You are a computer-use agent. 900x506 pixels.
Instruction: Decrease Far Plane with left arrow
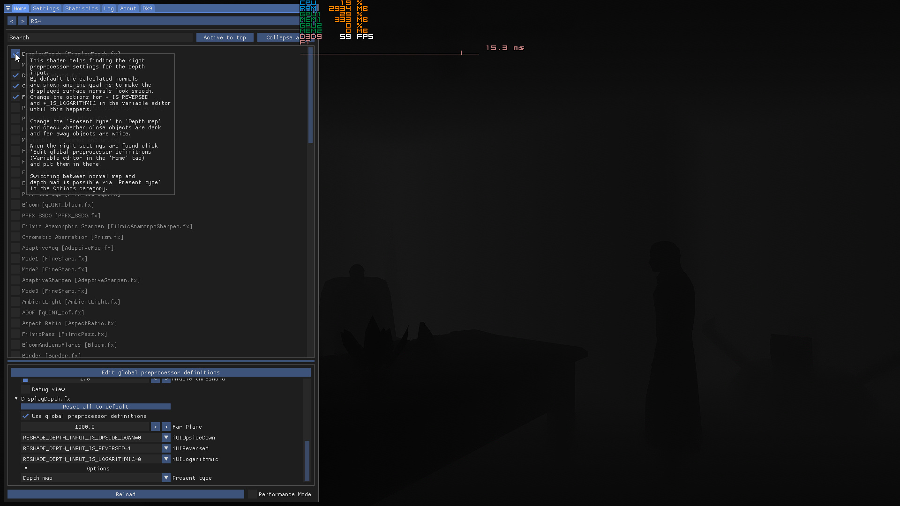point(155,427)
